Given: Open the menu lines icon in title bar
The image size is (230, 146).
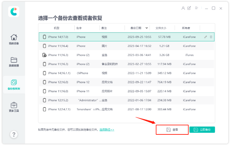Looking at the screenshot, I should pyautogui.click(x=196, y=8).
